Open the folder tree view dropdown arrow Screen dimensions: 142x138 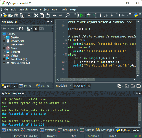click(x=32, y=29)
